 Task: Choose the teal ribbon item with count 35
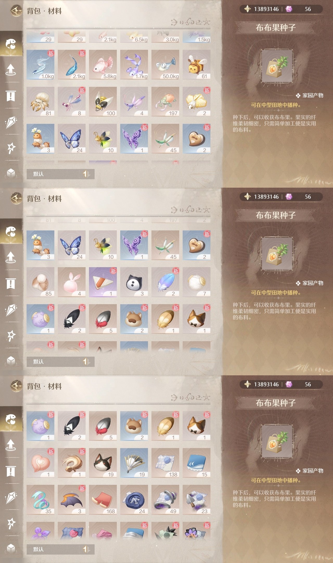[x=40, y=500]
